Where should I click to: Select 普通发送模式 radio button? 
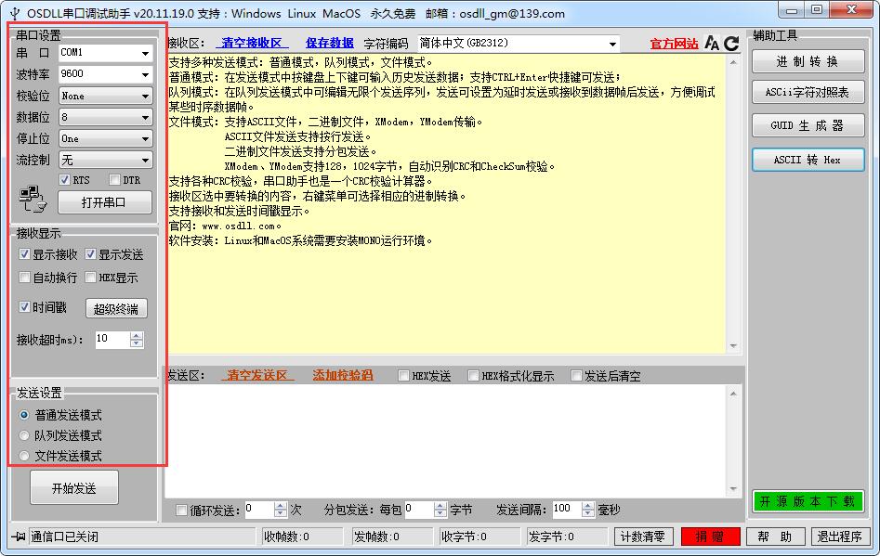tap(24, 415)
